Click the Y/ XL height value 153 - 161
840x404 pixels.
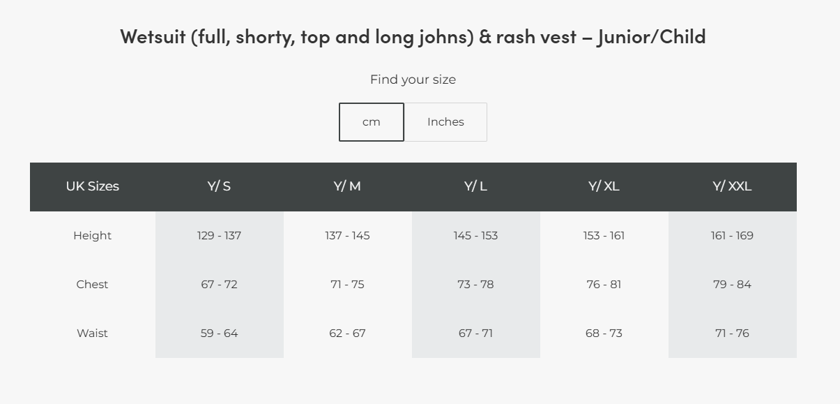tap(604, 236)
